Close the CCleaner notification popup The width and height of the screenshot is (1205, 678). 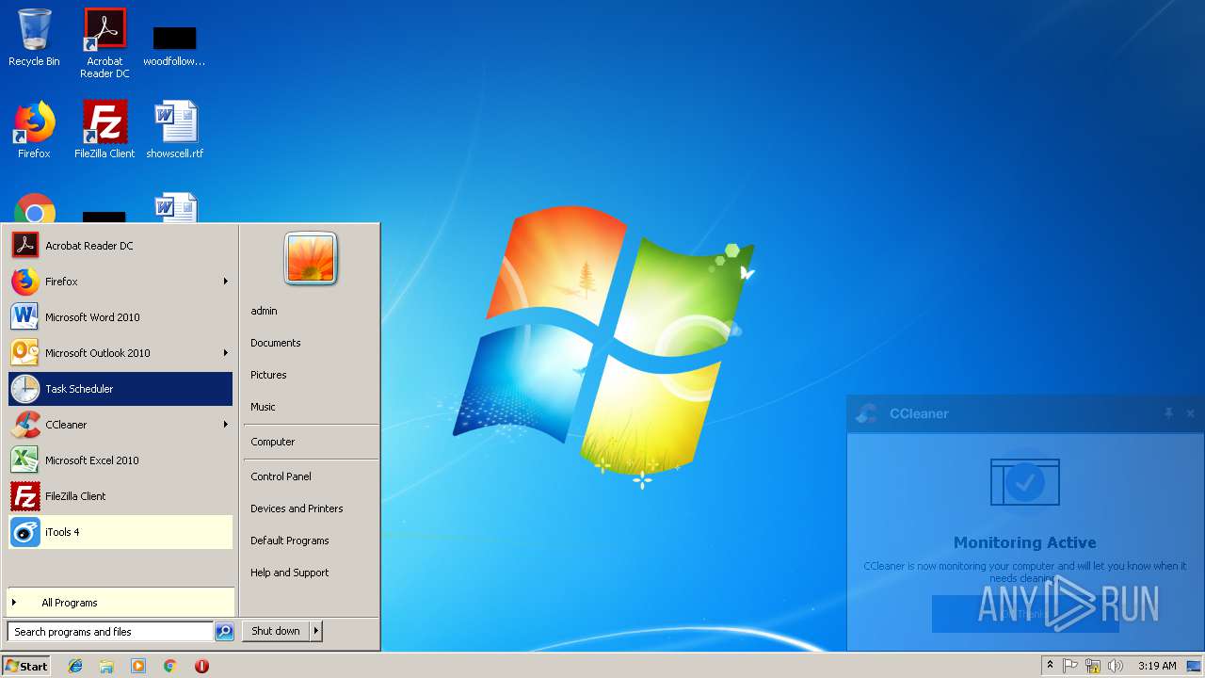1190,413
